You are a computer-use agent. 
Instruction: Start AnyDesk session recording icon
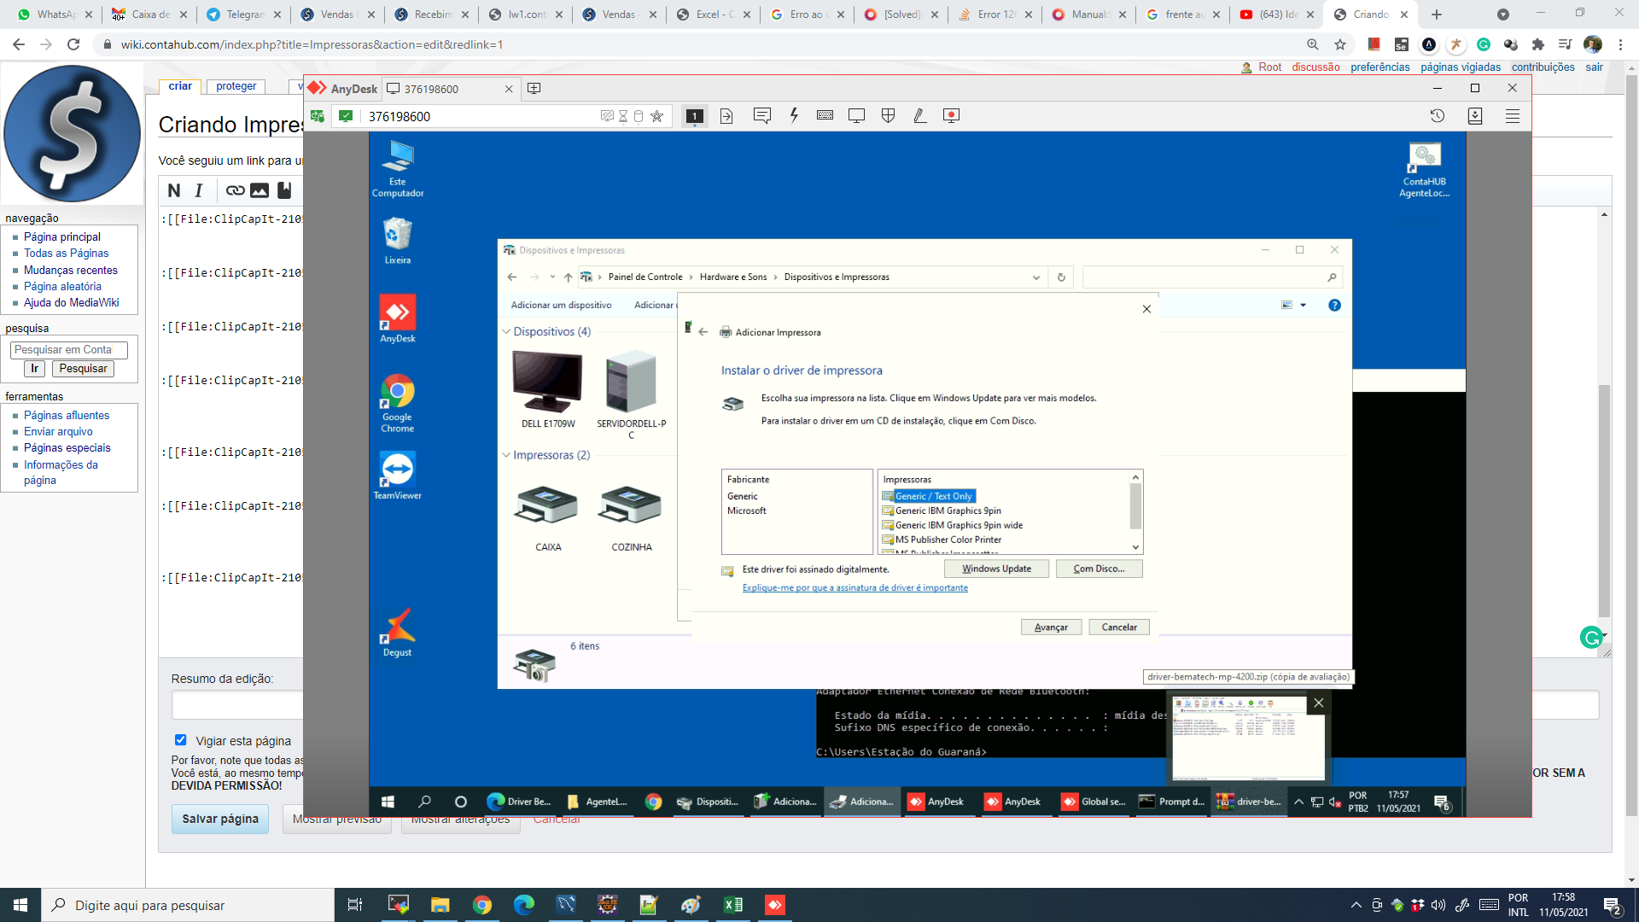click(951, 115)
